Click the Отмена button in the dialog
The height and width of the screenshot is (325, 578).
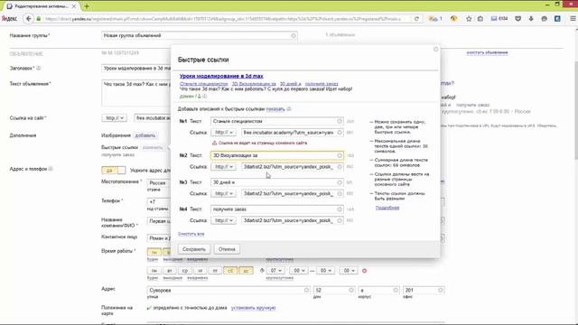227,249
